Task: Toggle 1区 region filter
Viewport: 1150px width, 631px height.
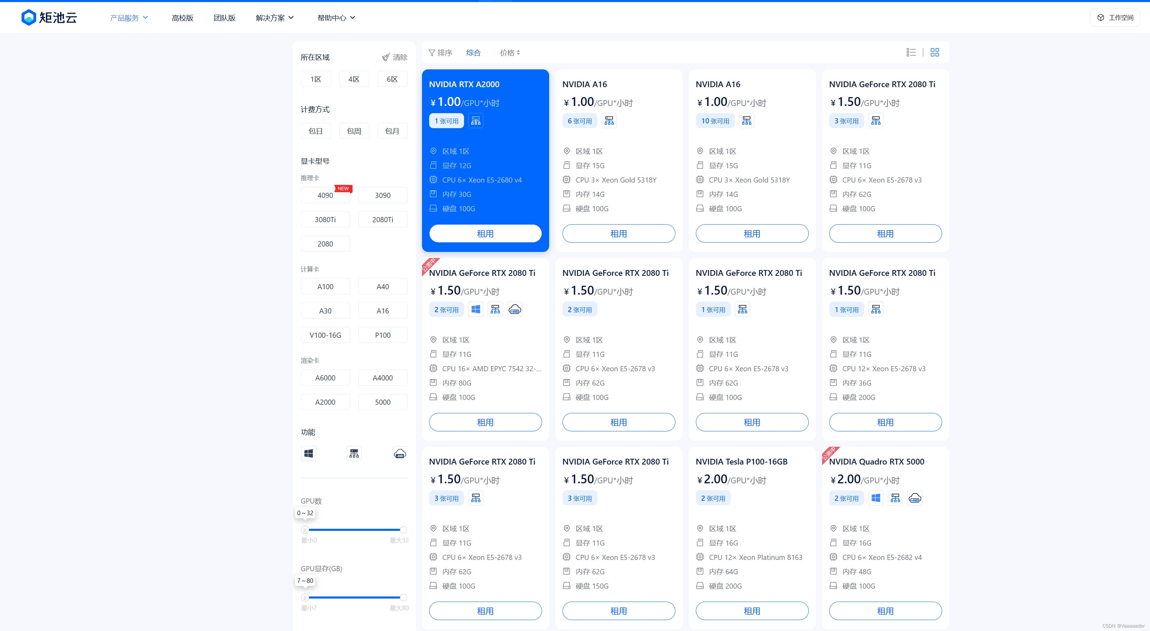Action: click(316, 79)
